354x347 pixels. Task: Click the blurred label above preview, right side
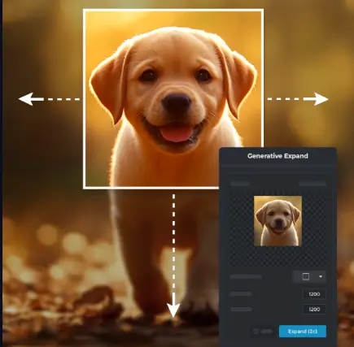pyautogui.click(x=312, y=184)
